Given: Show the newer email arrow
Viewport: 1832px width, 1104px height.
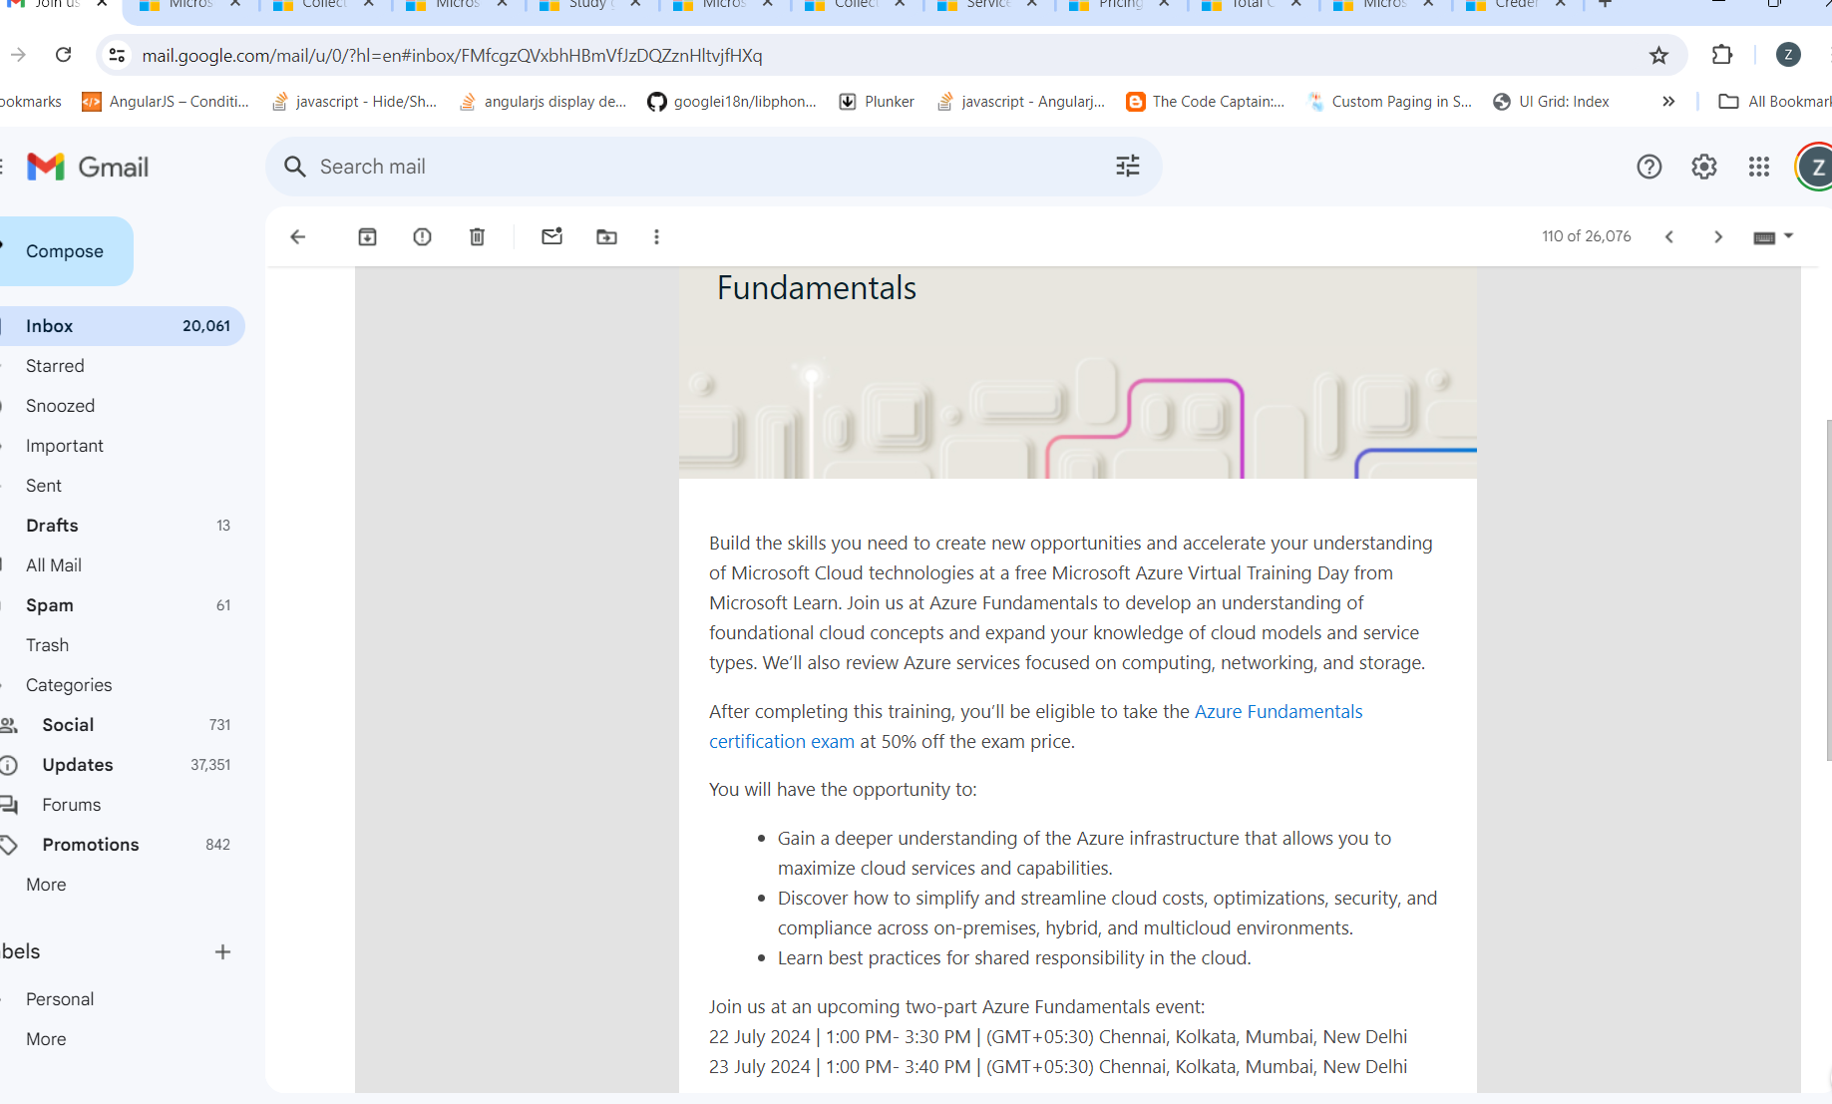Looking at the screenshot, I should coord(1668,236).
